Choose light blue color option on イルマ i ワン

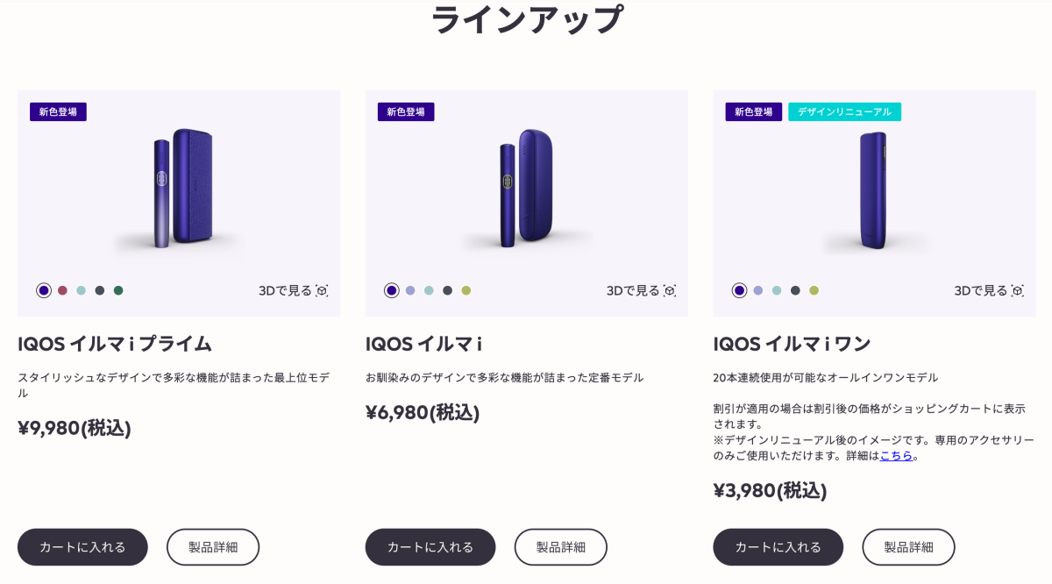tap(775, 289)
